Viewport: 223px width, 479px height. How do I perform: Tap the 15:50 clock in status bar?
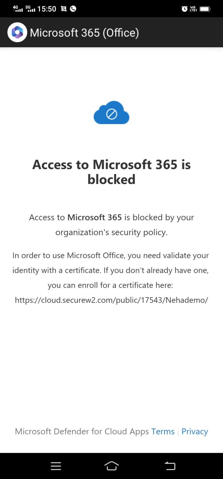pos(47,9)
